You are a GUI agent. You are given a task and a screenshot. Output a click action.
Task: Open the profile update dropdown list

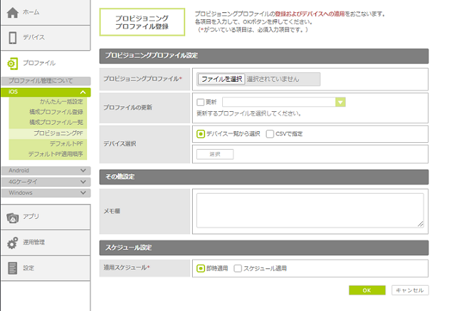[x=340, y=102]
